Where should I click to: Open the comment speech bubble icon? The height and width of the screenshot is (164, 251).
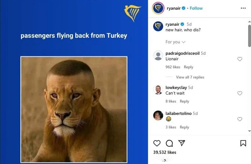(x=169, y=143)
